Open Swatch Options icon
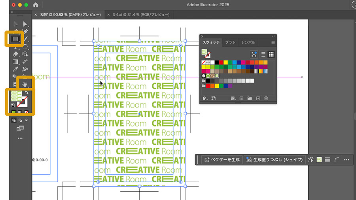356x200 pixels. pos(241,98)
